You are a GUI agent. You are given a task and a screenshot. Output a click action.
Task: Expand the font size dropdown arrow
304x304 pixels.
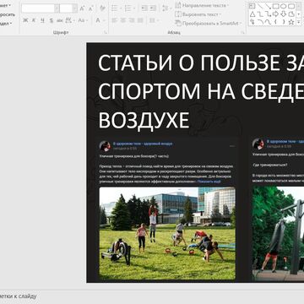(x=75, y=8)
